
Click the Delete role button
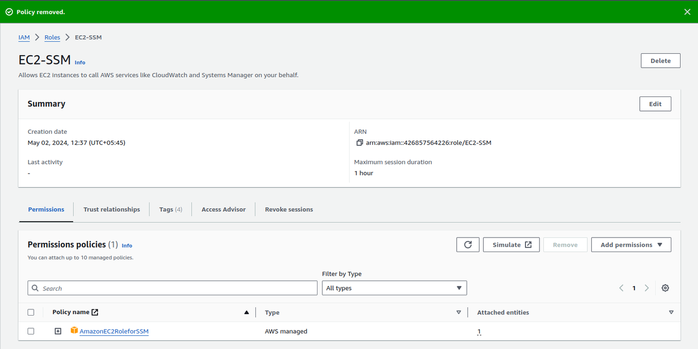tap(660, 61)
